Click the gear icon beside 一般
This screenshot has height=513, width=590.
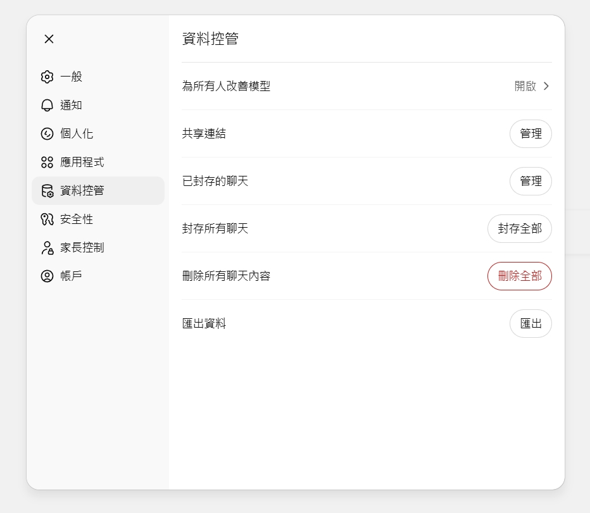(46, 77)
